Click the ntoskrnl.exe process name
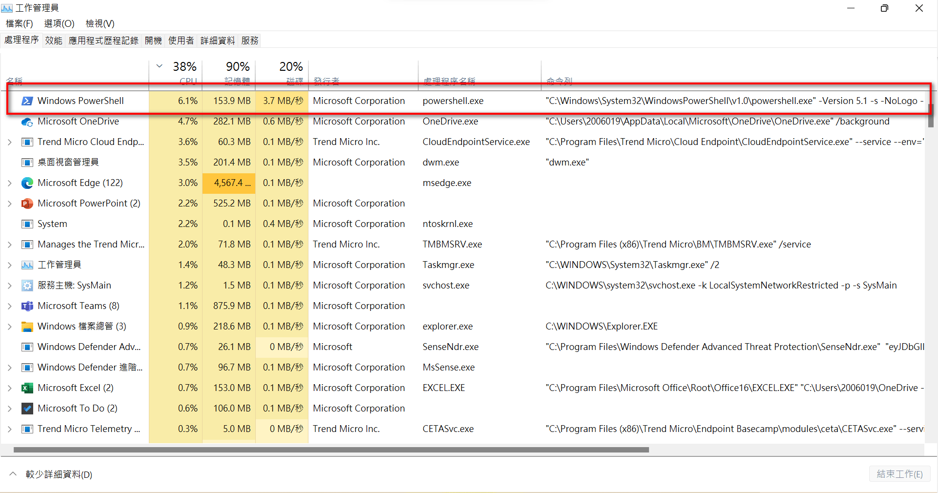The height and width of the screenshot is (493, 938). (x=448, y=224)
